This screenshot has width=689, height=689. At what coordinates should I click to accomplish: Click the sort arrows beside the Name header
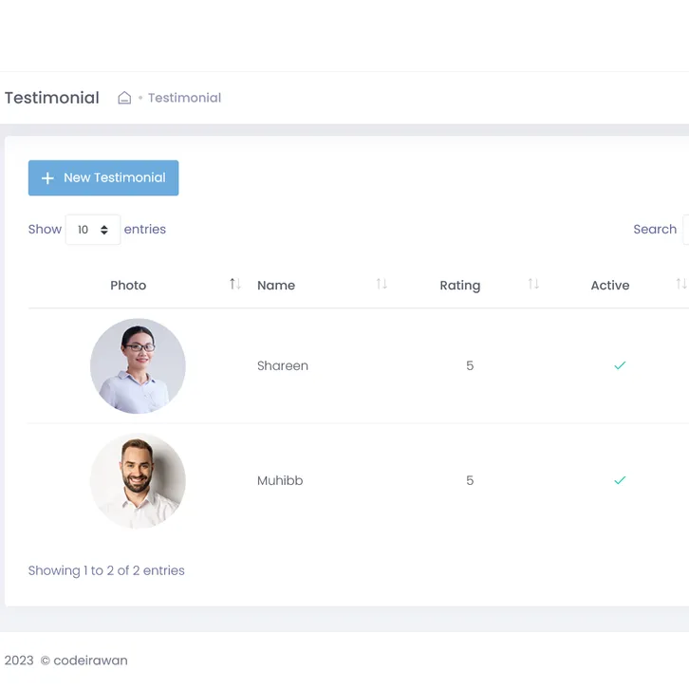(x=382, y=285)
